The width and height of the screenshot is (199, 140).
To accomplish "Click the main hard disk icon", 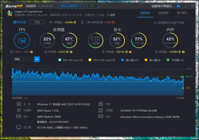I will pos(100,110).
